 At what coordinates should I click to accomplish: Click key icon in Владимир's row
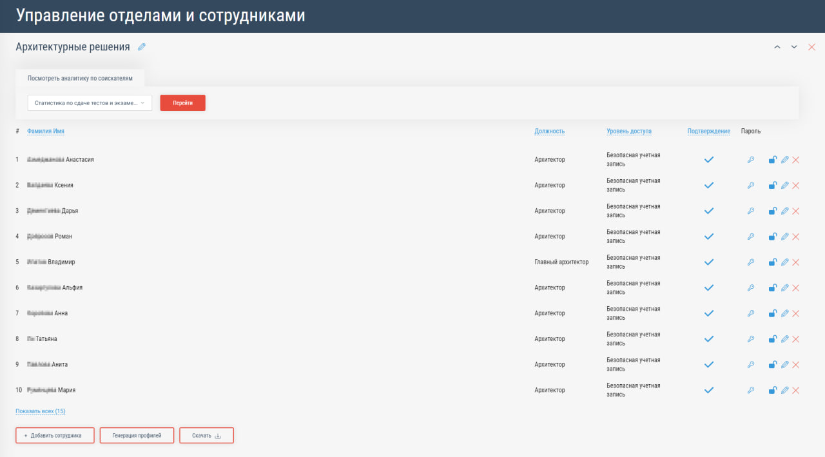pyautogui.click(x=751, y=262)
